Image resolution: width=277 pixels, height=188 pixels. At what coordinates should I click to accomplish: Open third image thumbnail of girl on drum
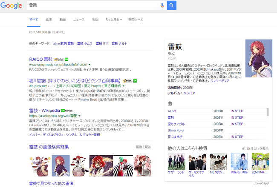(x=80, y=165)
